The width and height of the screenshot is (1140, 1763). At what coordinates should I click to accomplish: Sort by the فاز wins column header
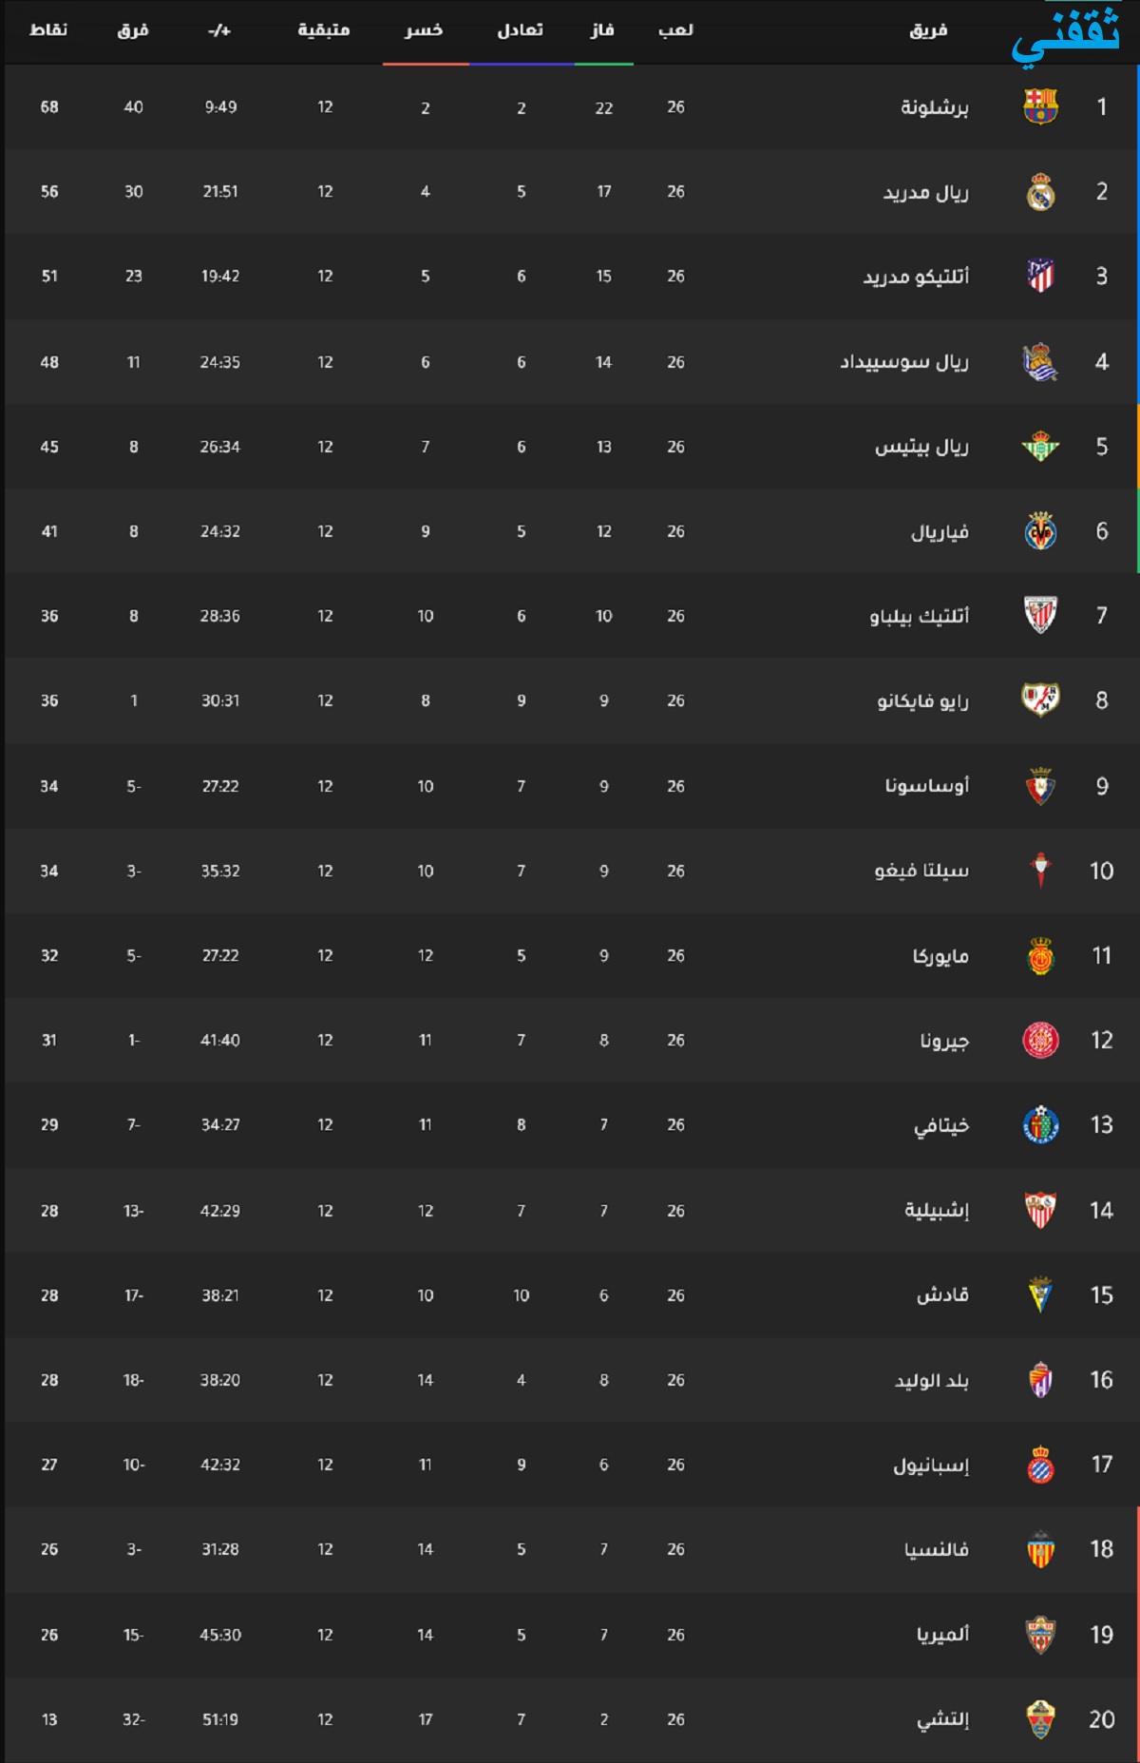coord(602,30)
